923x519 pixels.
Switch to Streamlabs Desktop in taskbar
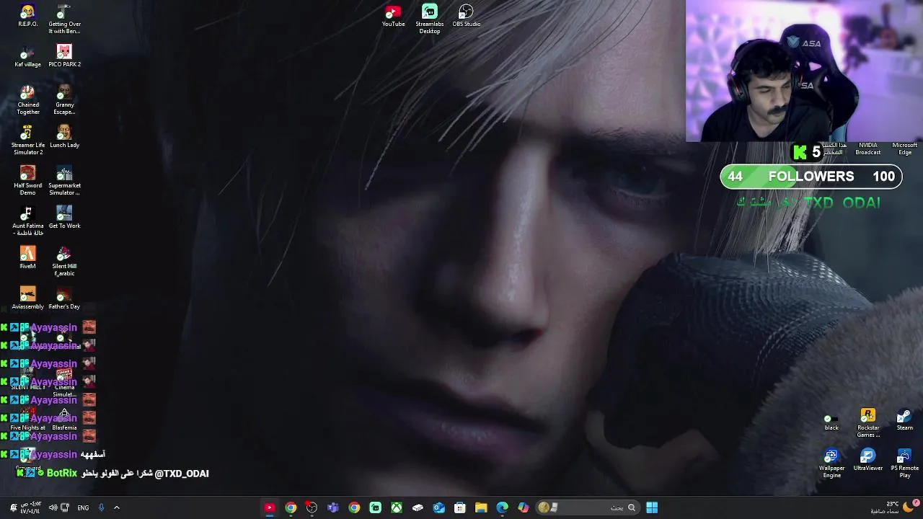coord(375,507)
